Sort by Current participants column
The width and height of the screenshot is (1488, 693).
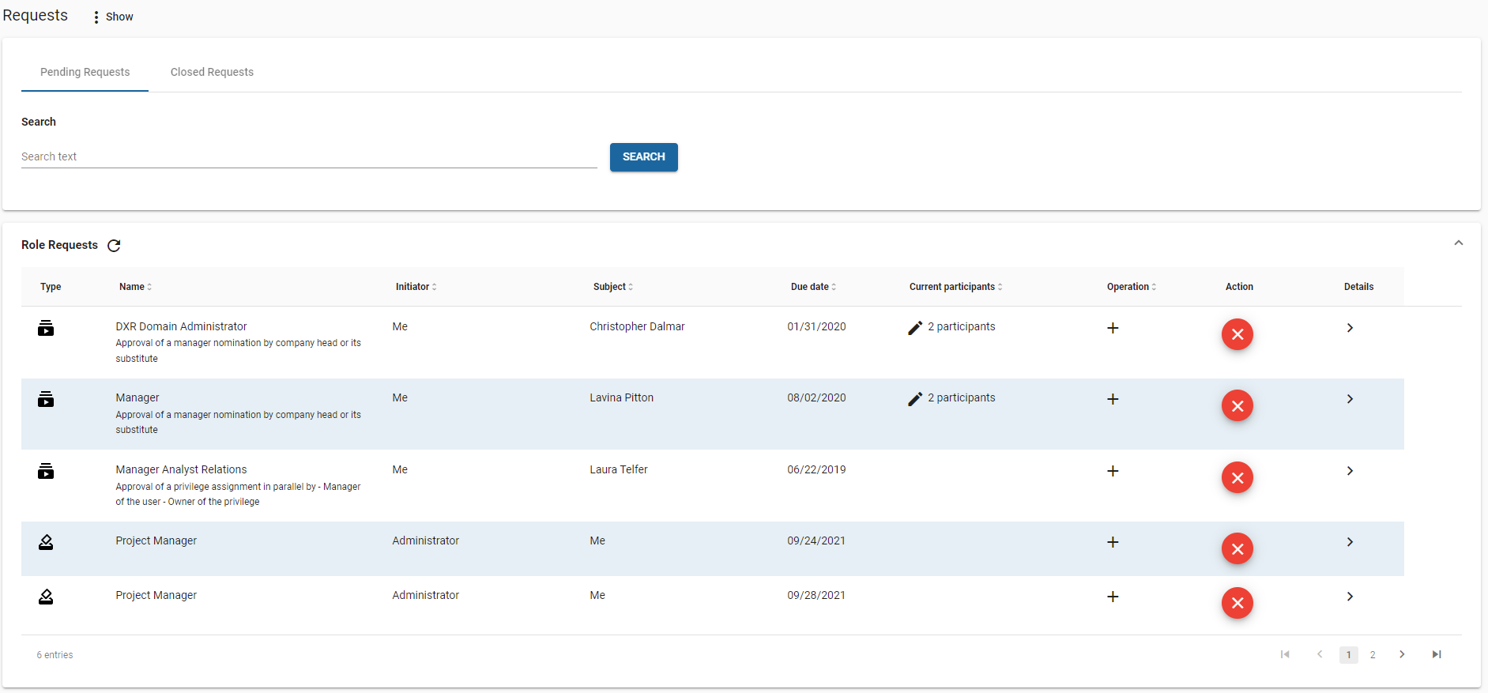click(955, 287)
